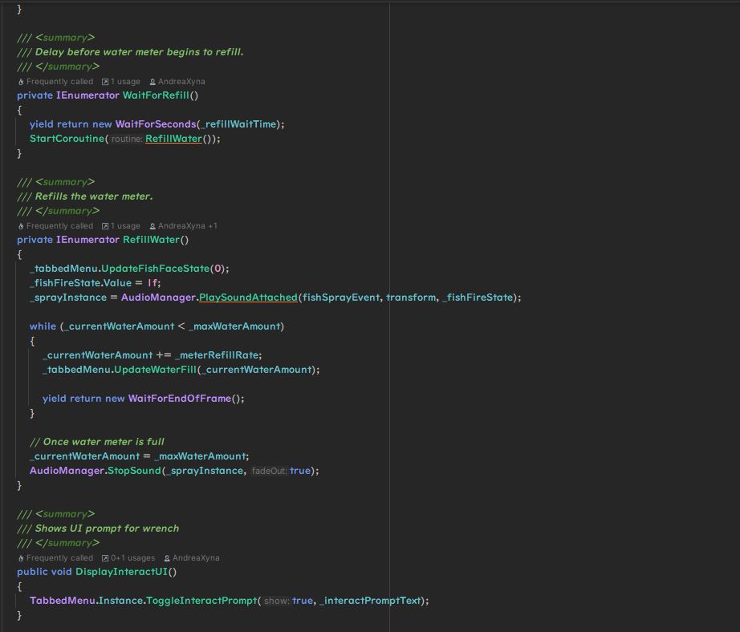Follow the underlined RefillWater call in StartCoroutine

pyautogui.click(x=173, y=139)
